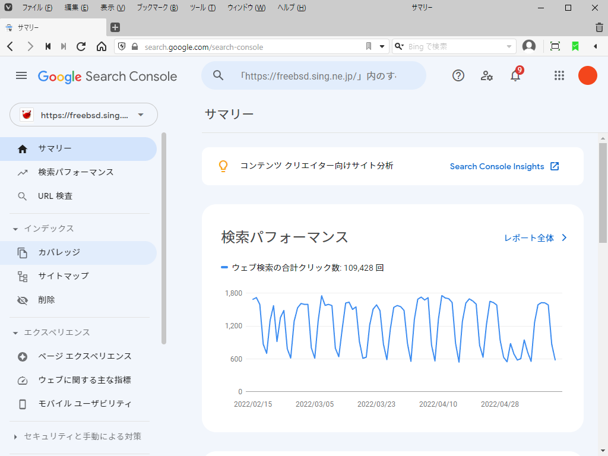Open URL 検査 in the sidebar
608x456 pixels.
[78, 196]
